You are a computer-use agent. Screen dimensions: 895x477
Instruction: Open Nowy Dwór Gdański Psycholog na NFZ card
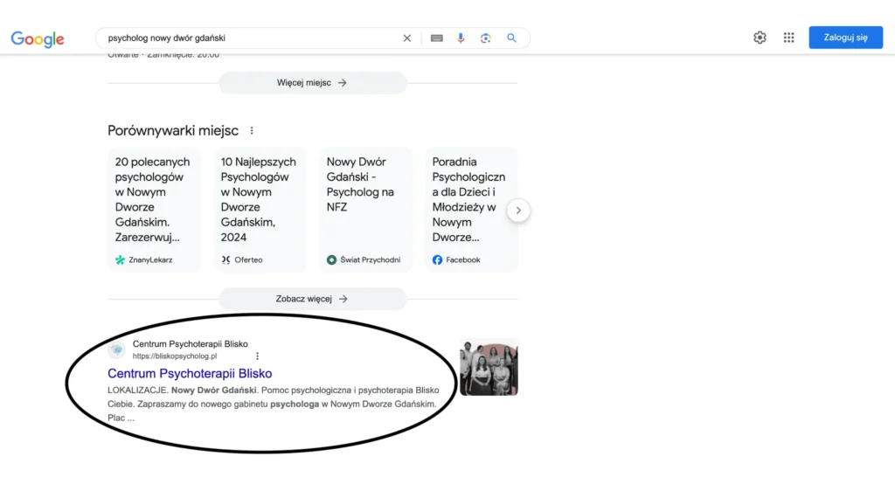tap(365, 210)
